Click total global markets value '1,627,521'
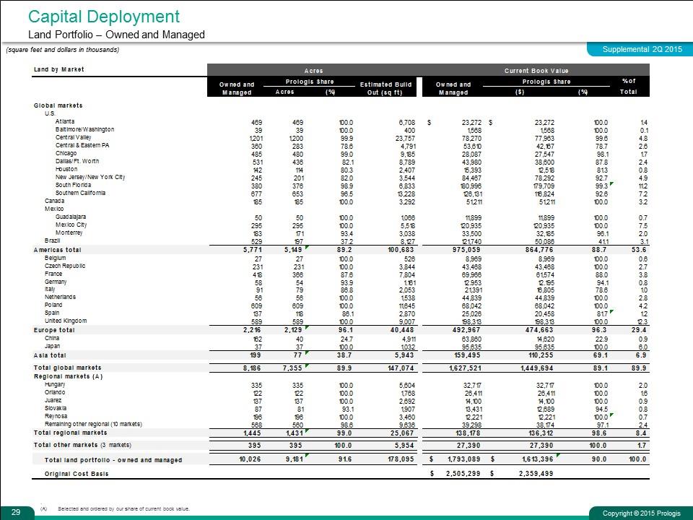The height and width of the screenshot is (520, 693). coord(464,368)
